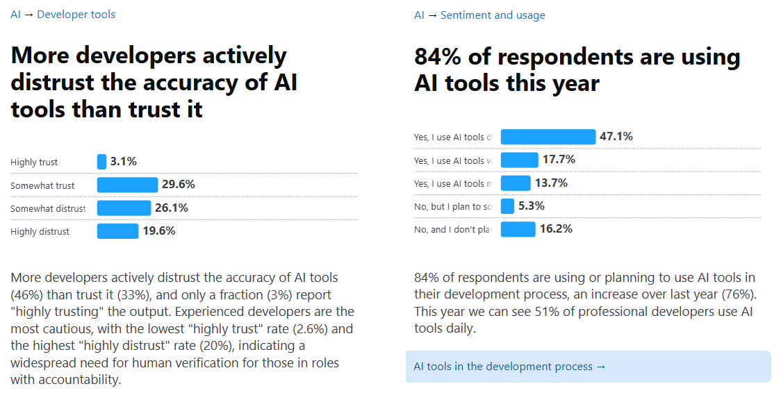
Task: Open the Sentiment and usage breadcrumb link
Action: coord(493,15)
